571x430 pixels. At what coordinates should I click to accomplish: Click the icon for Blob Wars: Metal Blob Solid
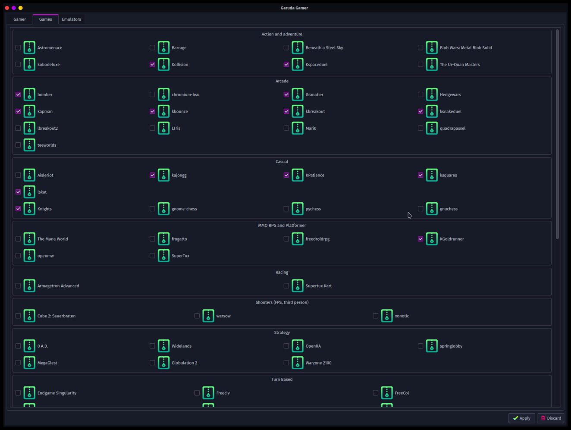[x=432, y=47]
